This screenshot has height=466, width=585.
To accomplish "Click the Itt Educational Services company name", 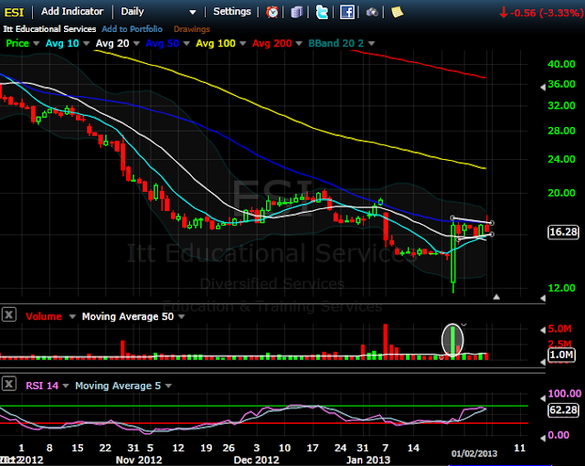I will [49, 29].
